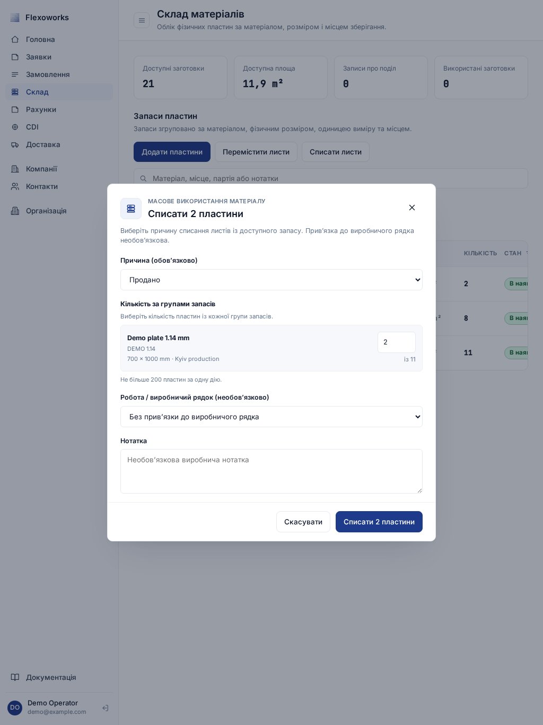543x725 pixels.
Task: Click the Замовлення list icon in the sidebar
Action: click(15, 74)
